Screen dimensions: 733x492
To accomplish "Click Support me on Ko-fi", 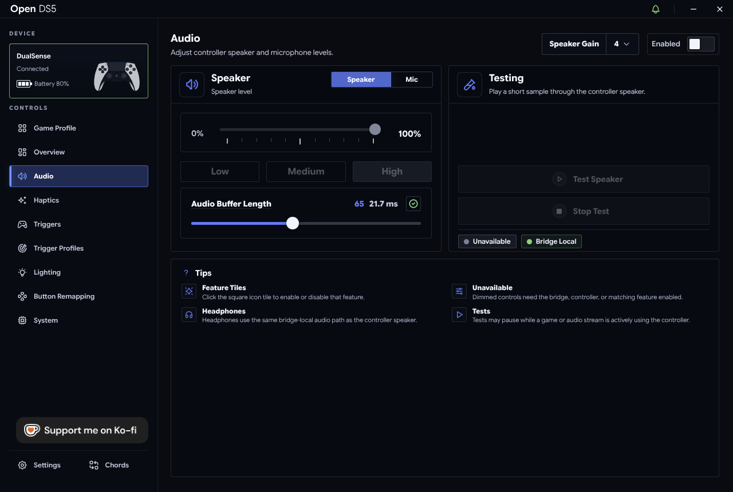I will (x=82, y=430).
